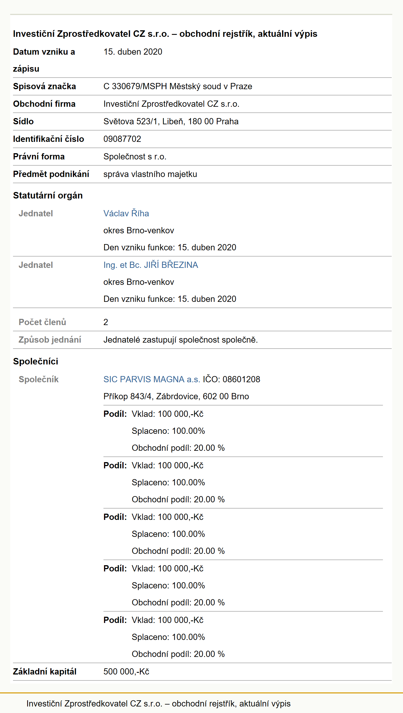Click the Počet členů label

click(x=42, y=322)
